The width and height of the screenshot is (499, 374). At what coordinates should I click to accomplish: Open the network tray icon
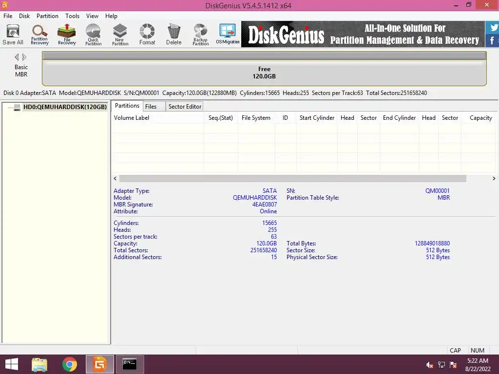(x=441, y=365)
